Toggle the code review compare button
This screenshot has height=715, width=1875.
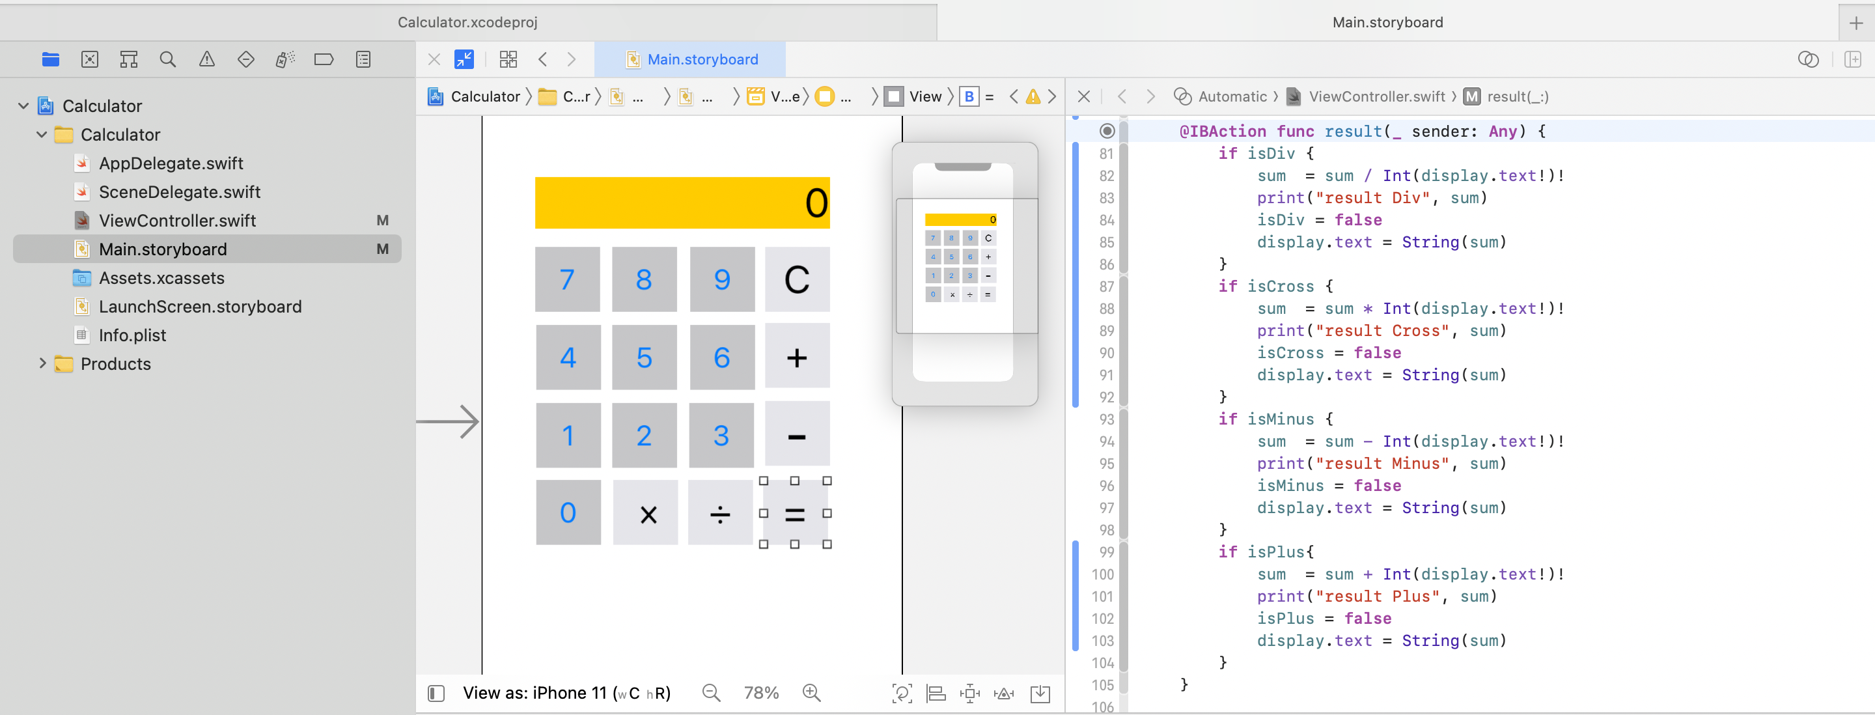click(1807, 60)
